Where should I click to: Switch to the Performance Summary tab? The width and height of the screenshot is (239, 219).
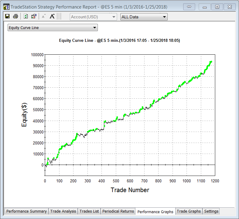27,211
